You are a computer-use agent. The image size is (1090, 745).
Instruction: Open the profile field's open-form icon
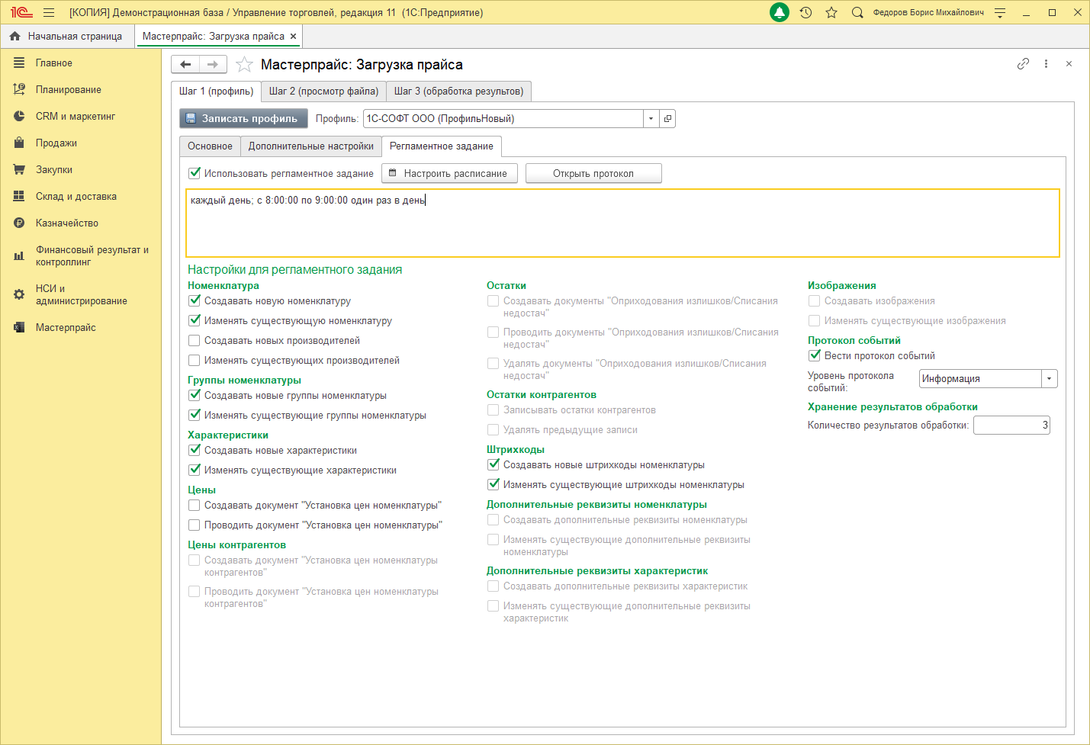click(x=667, y=119)
